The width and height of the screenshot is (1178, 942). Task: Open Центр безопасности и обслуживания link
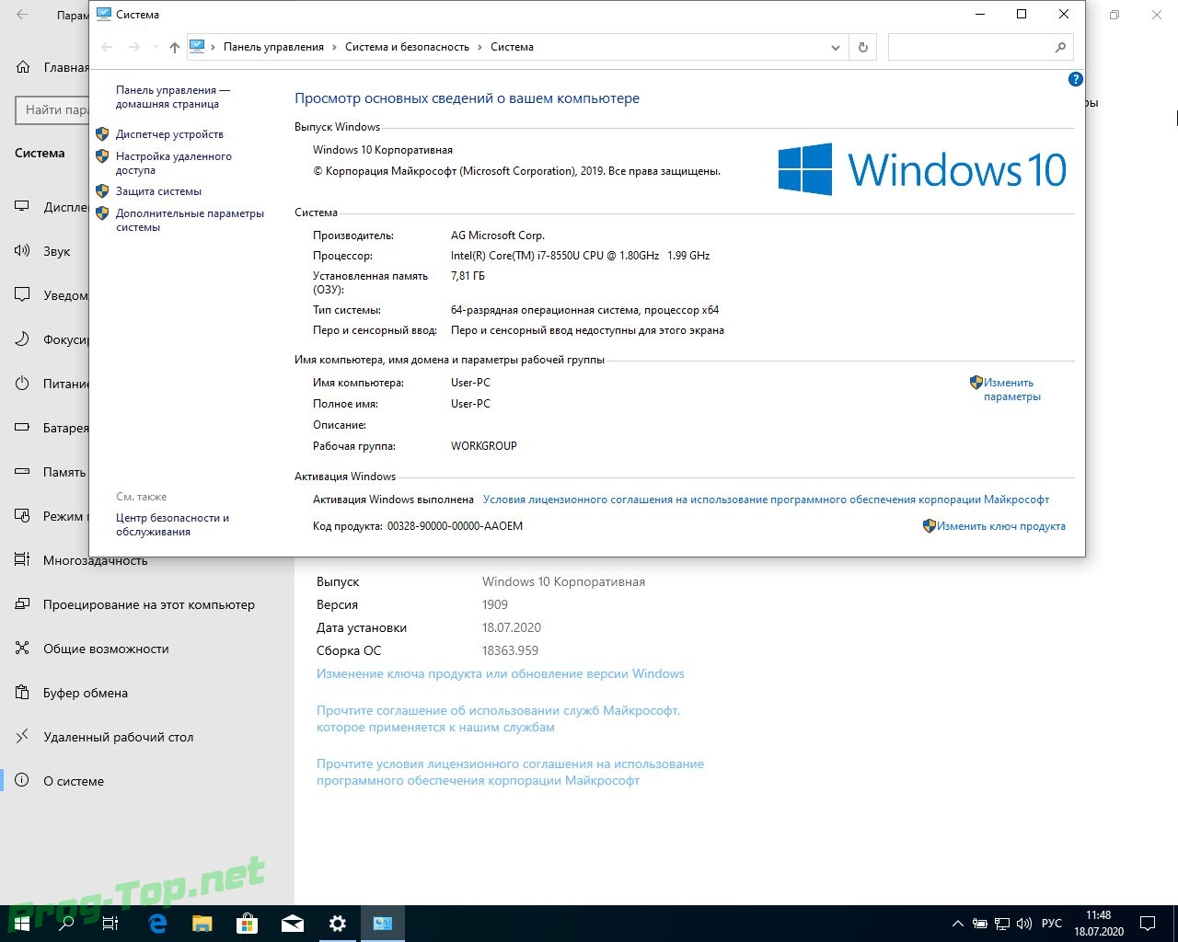(x=172, y=524)
